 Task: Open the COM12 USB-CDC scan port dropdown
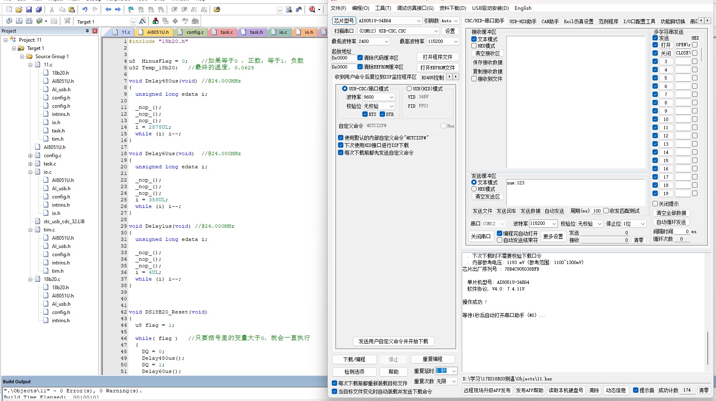tap(436, 31)
